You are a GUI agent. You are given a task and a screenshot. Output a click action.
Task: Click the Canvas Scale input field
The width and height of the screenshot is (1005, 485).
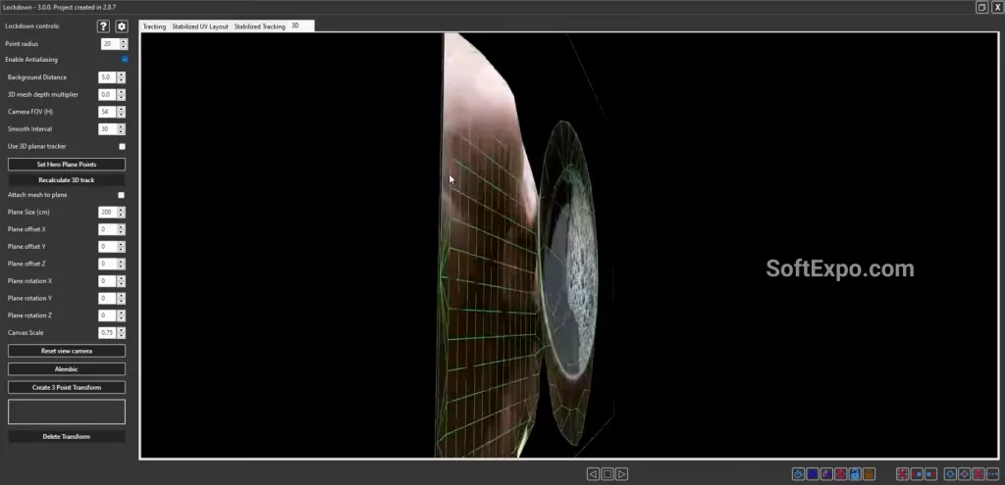pyautogui.click(x=106, y=333)
